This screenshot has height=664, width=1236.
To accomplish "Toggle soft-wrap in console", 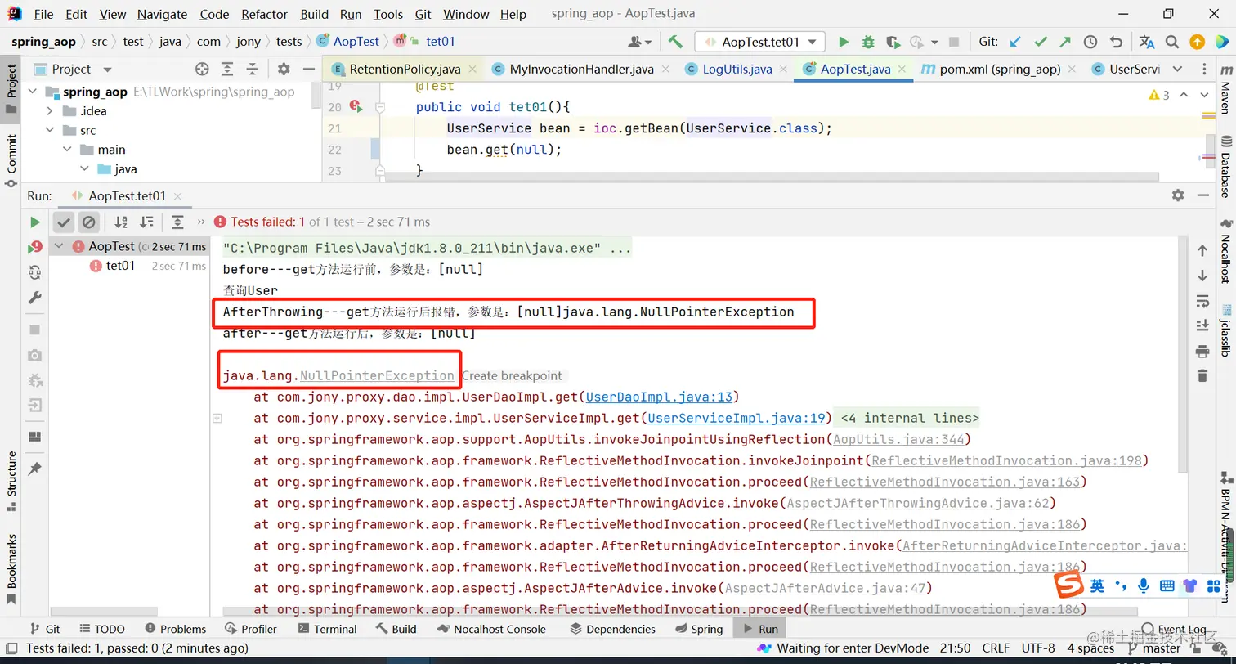I will 1202,300.
